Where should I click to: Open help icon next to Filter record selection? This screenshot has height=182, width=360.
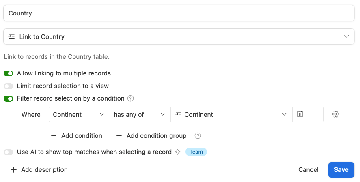coord(130,98)
